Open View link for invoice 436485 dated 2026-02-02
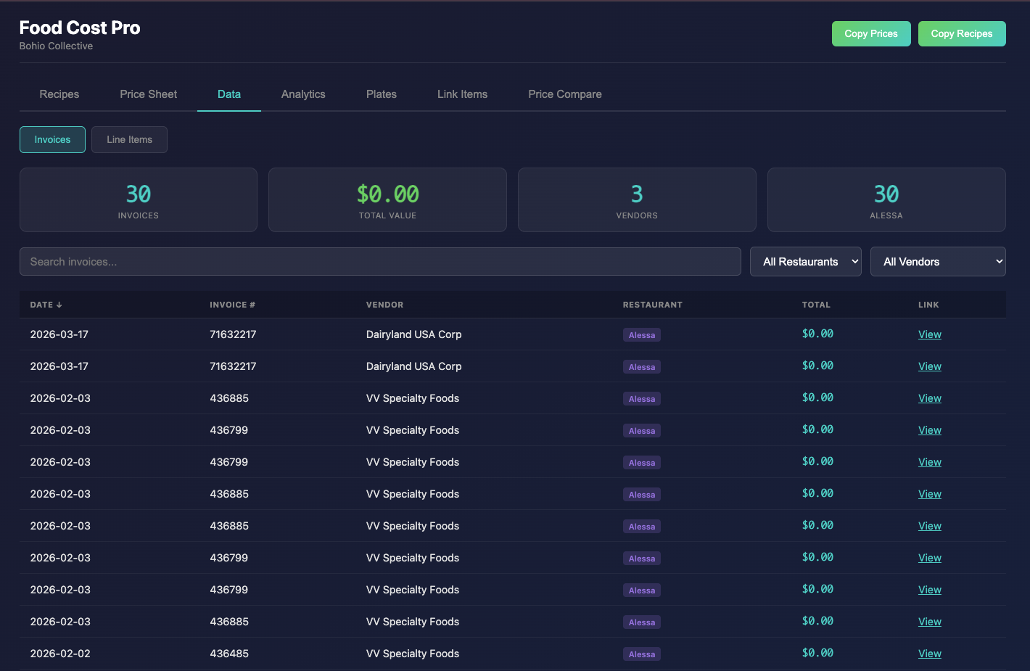 [930, 654]
